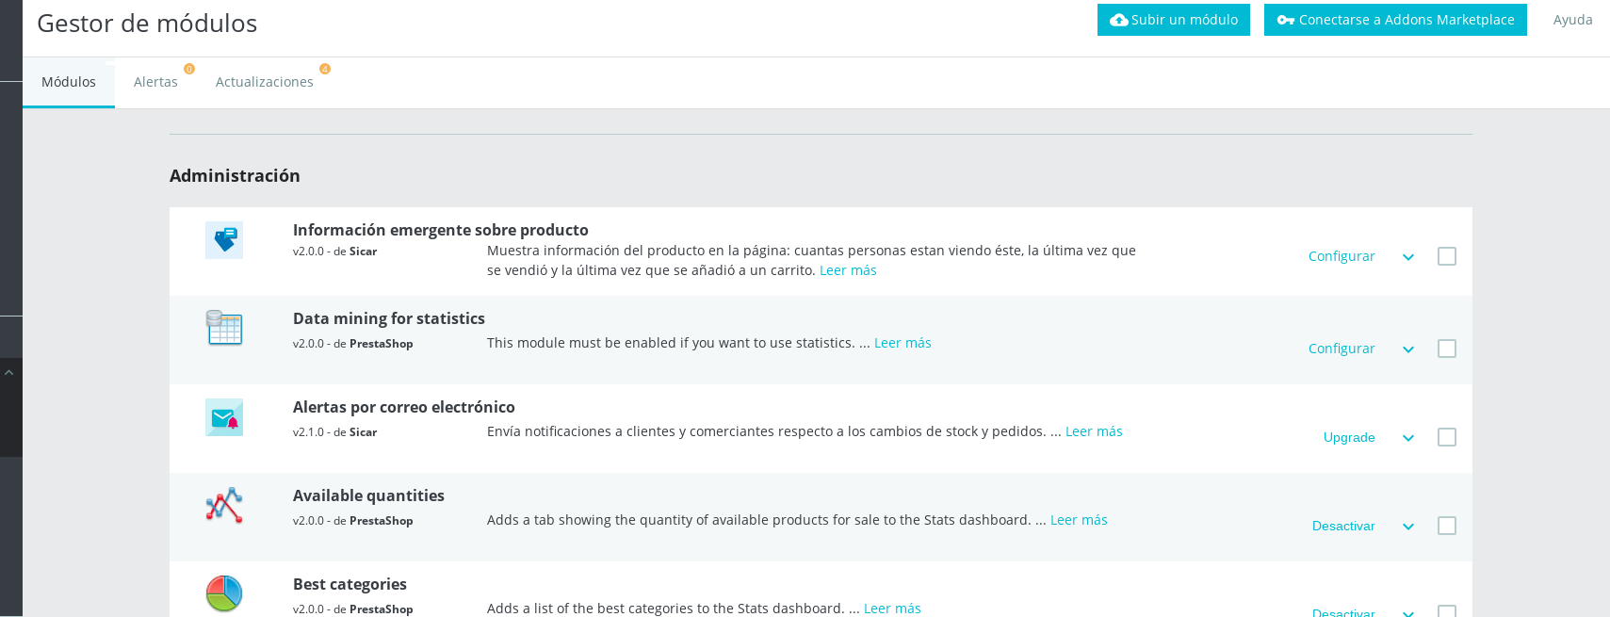Click Conectarse a Addons Marketplace button

(x=1395, y=20)
